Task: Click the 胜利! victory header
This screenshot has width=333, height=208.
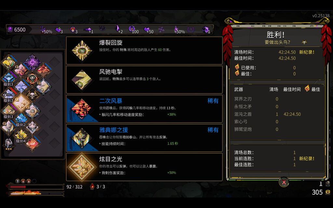Action: pos(276,34)
